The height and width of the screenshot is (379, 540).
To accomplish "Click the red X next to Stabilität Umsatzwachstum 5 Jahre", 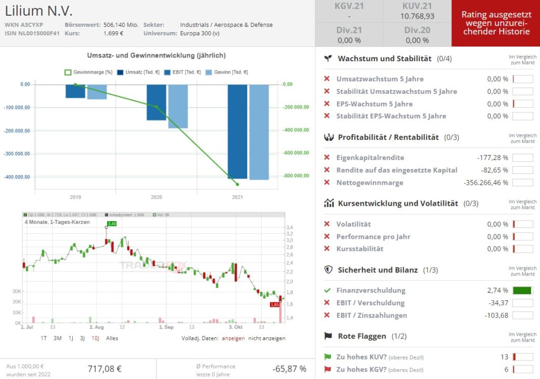I will [x=327, y=91].
